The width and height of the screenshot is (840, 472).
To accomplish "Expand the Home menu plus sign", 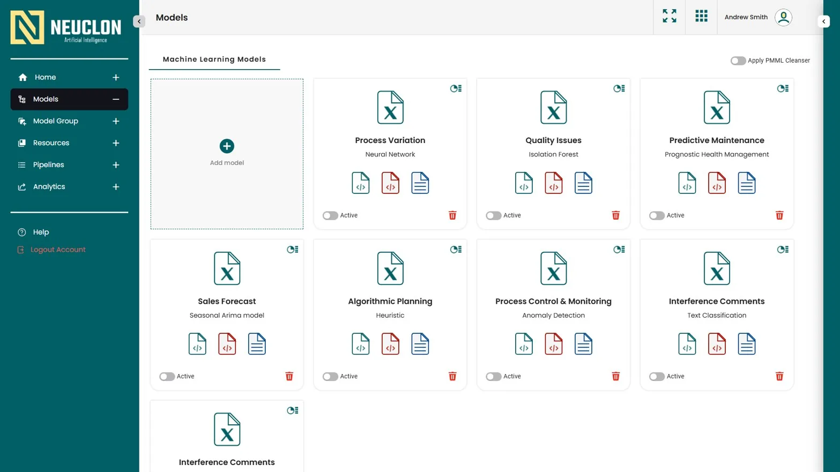I will tap(116, 77).
